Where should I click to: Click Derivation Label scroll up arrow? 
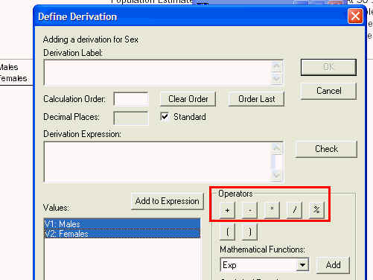(277, 66)
